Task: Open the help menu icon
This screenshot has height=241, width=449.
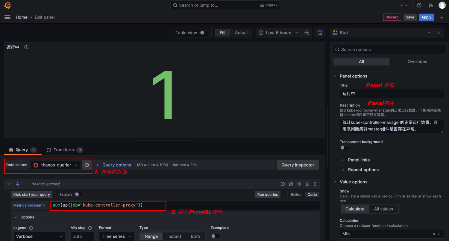Action: (419, 5)
